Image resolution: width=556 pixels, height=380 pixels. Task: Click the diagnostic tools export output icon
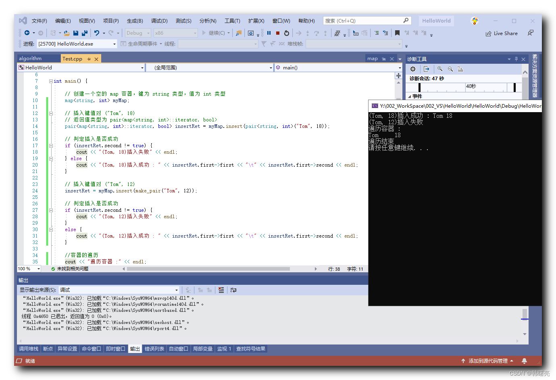427,69
